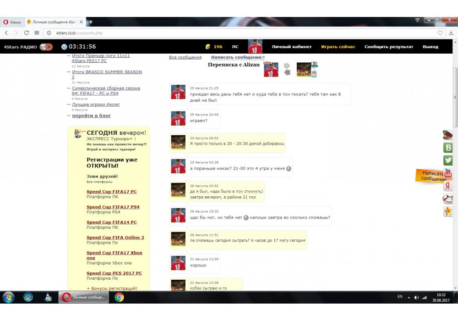Image resolution: width=458 pixels, height=321 pixels.
Task: Open Google Chrome from the taskbar
Action: click(119, 297)
